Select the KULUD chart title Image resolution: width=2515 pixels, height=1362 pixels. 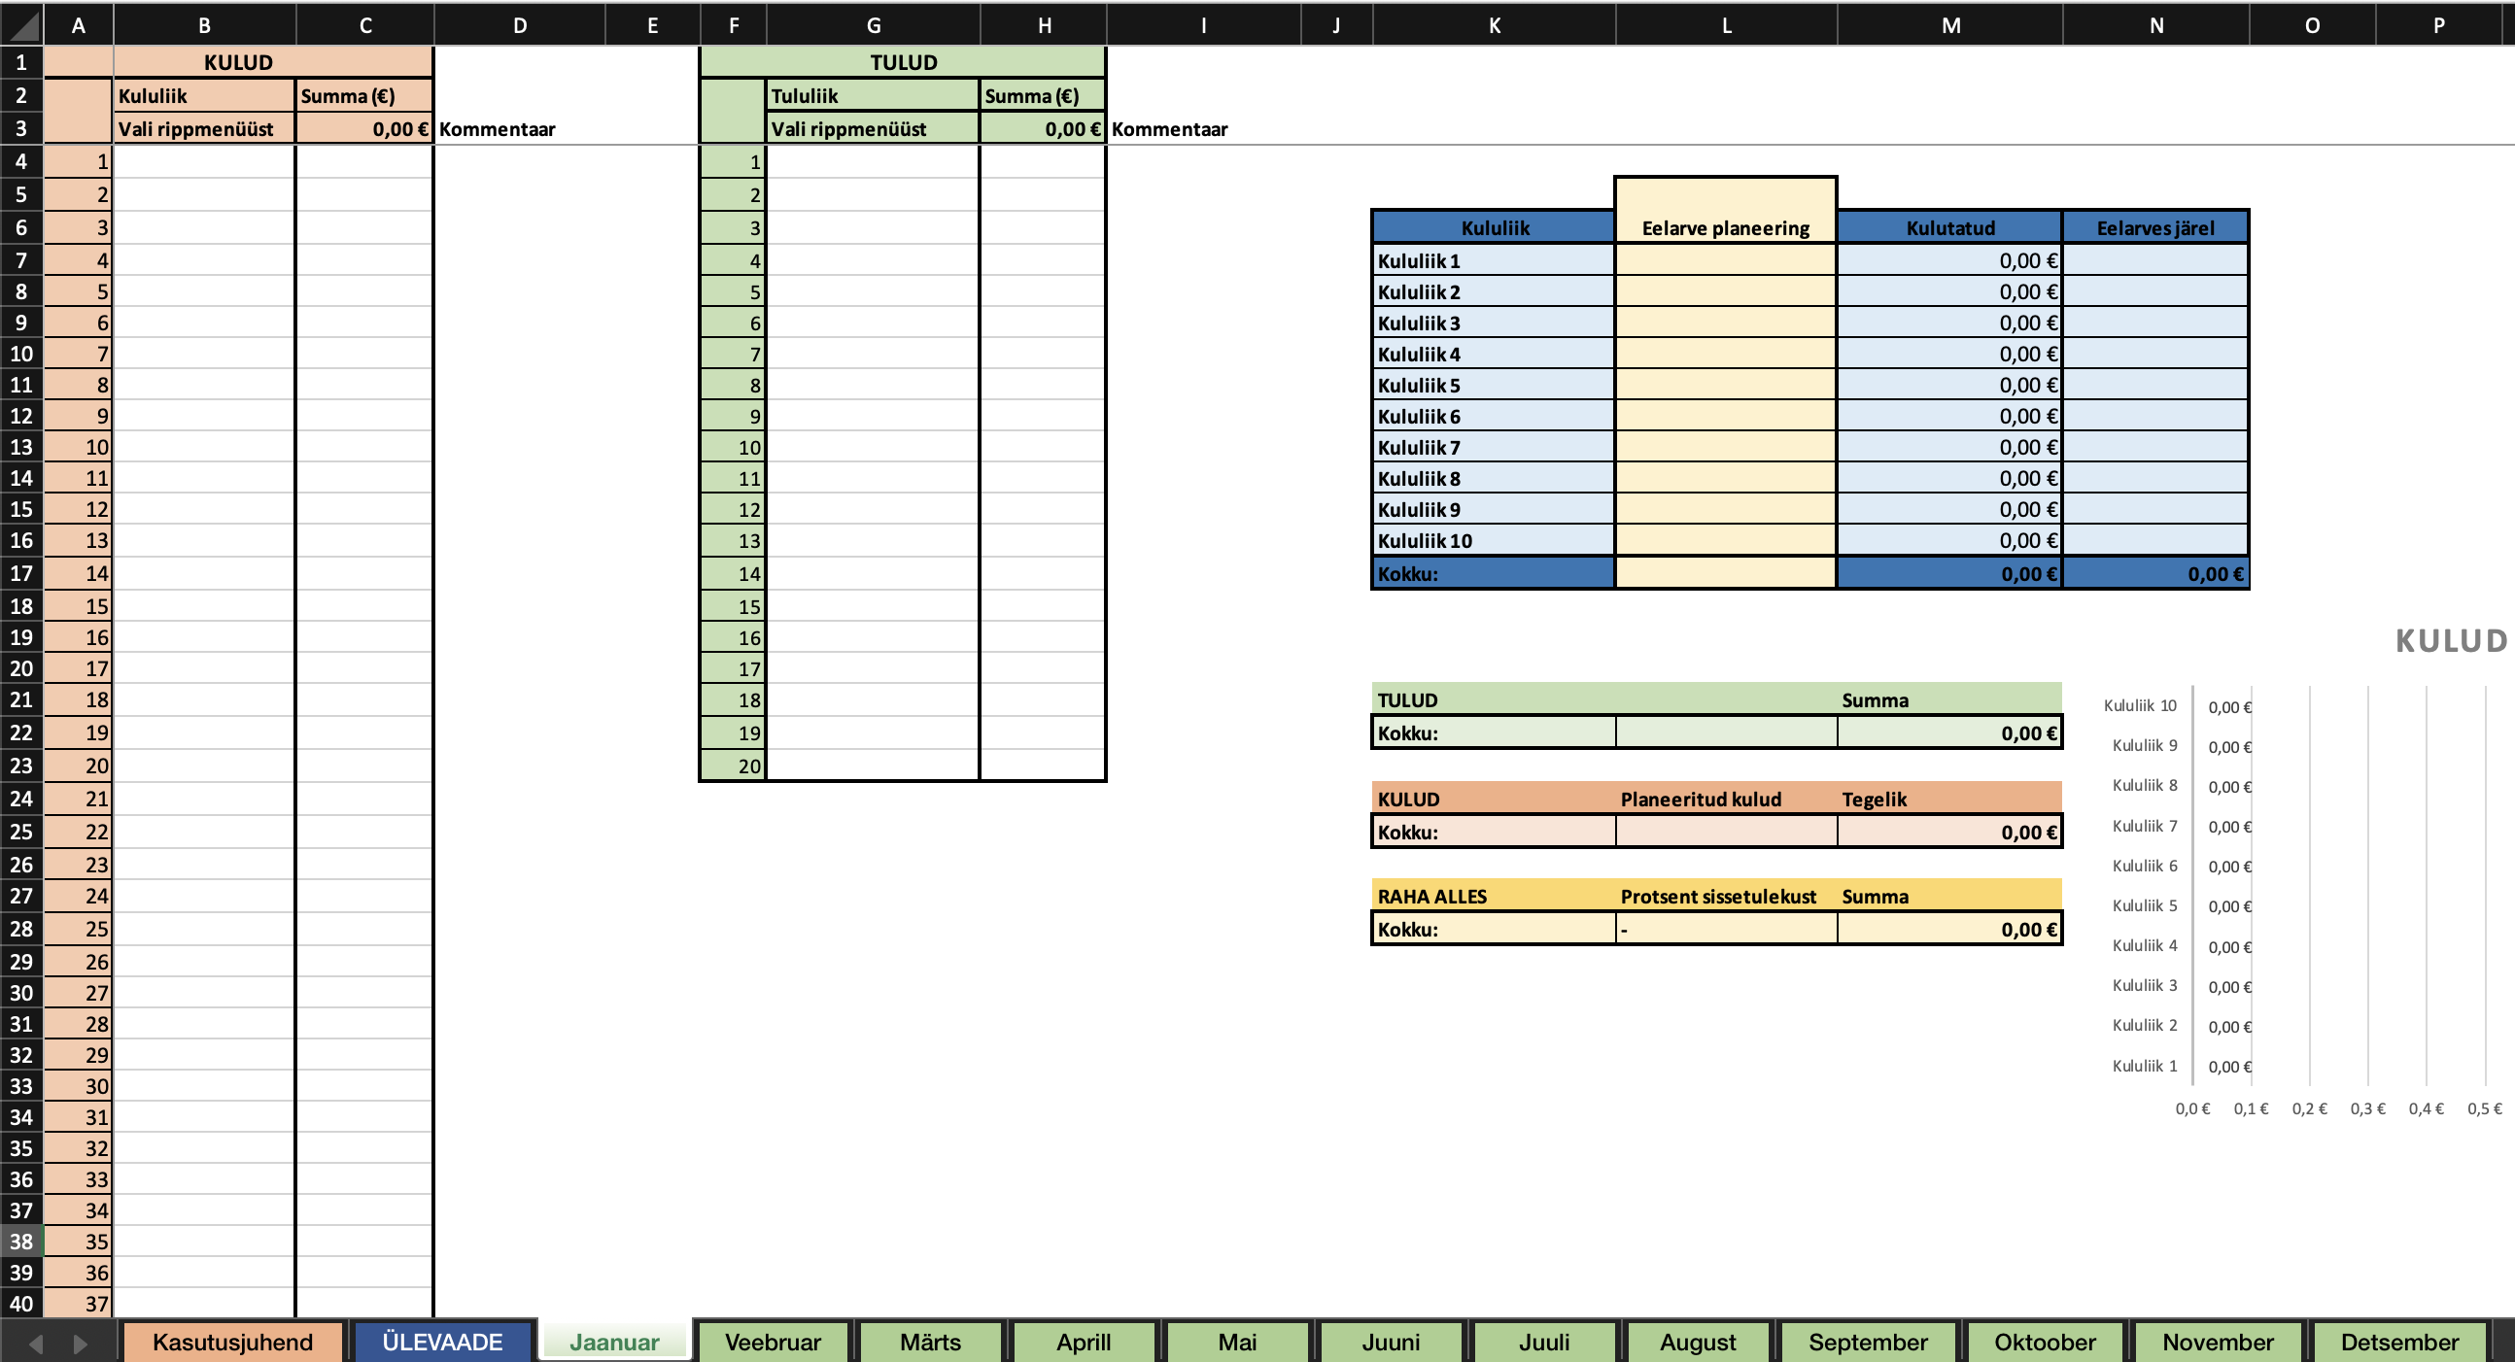click(2451, 640)
